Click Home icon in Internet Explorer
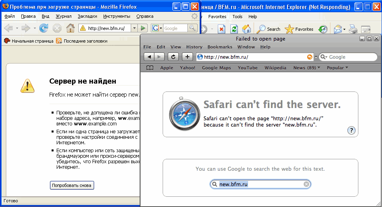Screen dimensions: 382x207 [x=246, y=29]
